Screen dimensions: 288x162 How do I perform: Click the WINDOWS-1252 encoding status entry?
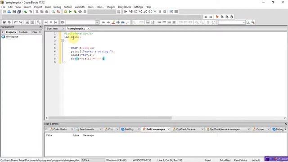coord(142,160)
